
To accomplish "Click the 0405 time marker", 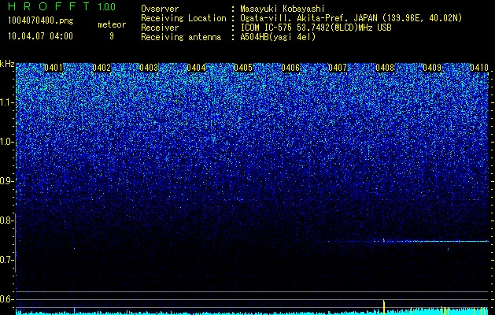I will (x=243, y=68).
